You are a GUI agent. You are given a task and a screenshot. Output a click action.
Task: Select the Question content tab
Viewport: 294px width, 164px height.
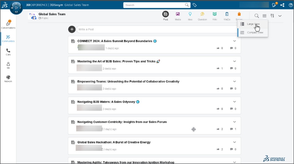click(x=202, y=16)
